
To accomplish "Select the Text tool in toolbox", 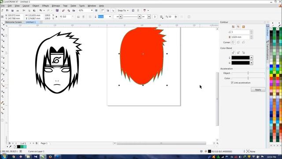I will click(3, 74).
